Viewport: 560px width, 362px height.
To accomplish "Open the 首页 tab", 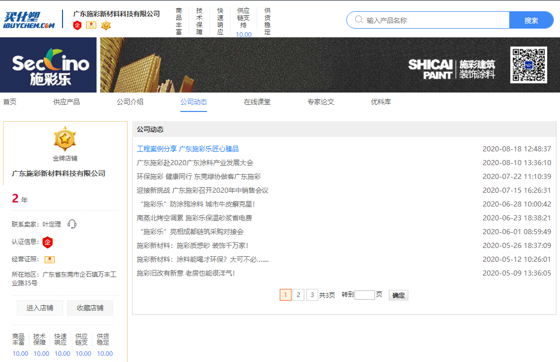I will 10,102.
